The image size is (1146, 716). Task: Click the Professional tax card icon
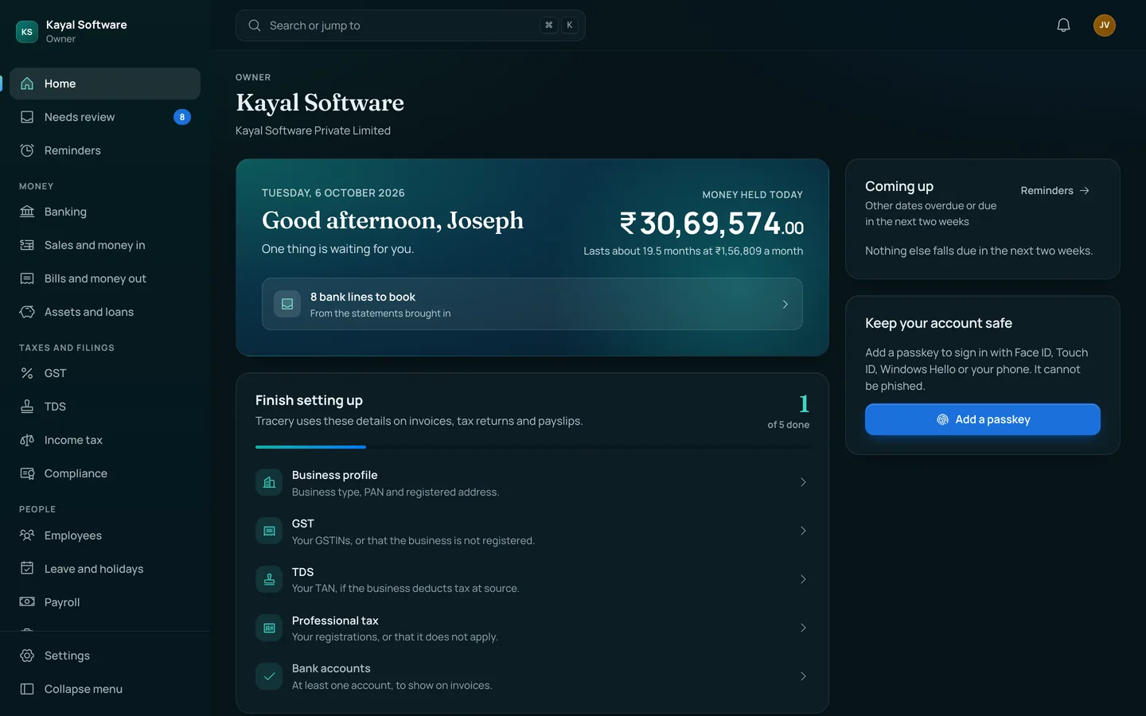(269, 628)
